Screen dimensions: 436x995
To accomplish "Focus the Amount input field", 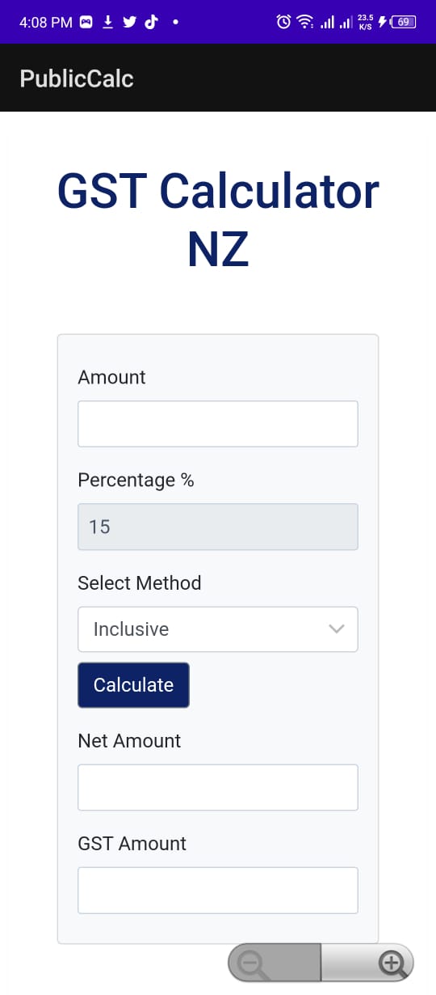I will (x=218, y=424).
